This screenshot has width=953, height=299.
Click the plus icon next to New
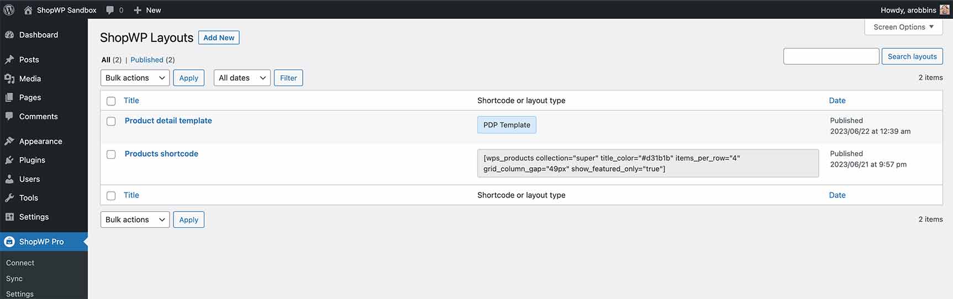(x=138, y=10)
